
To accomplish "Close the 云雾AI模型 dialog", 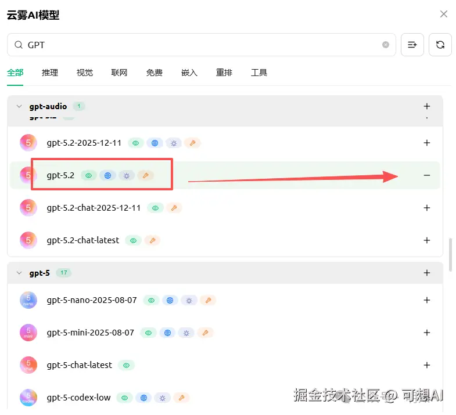I will coord(443,14).
